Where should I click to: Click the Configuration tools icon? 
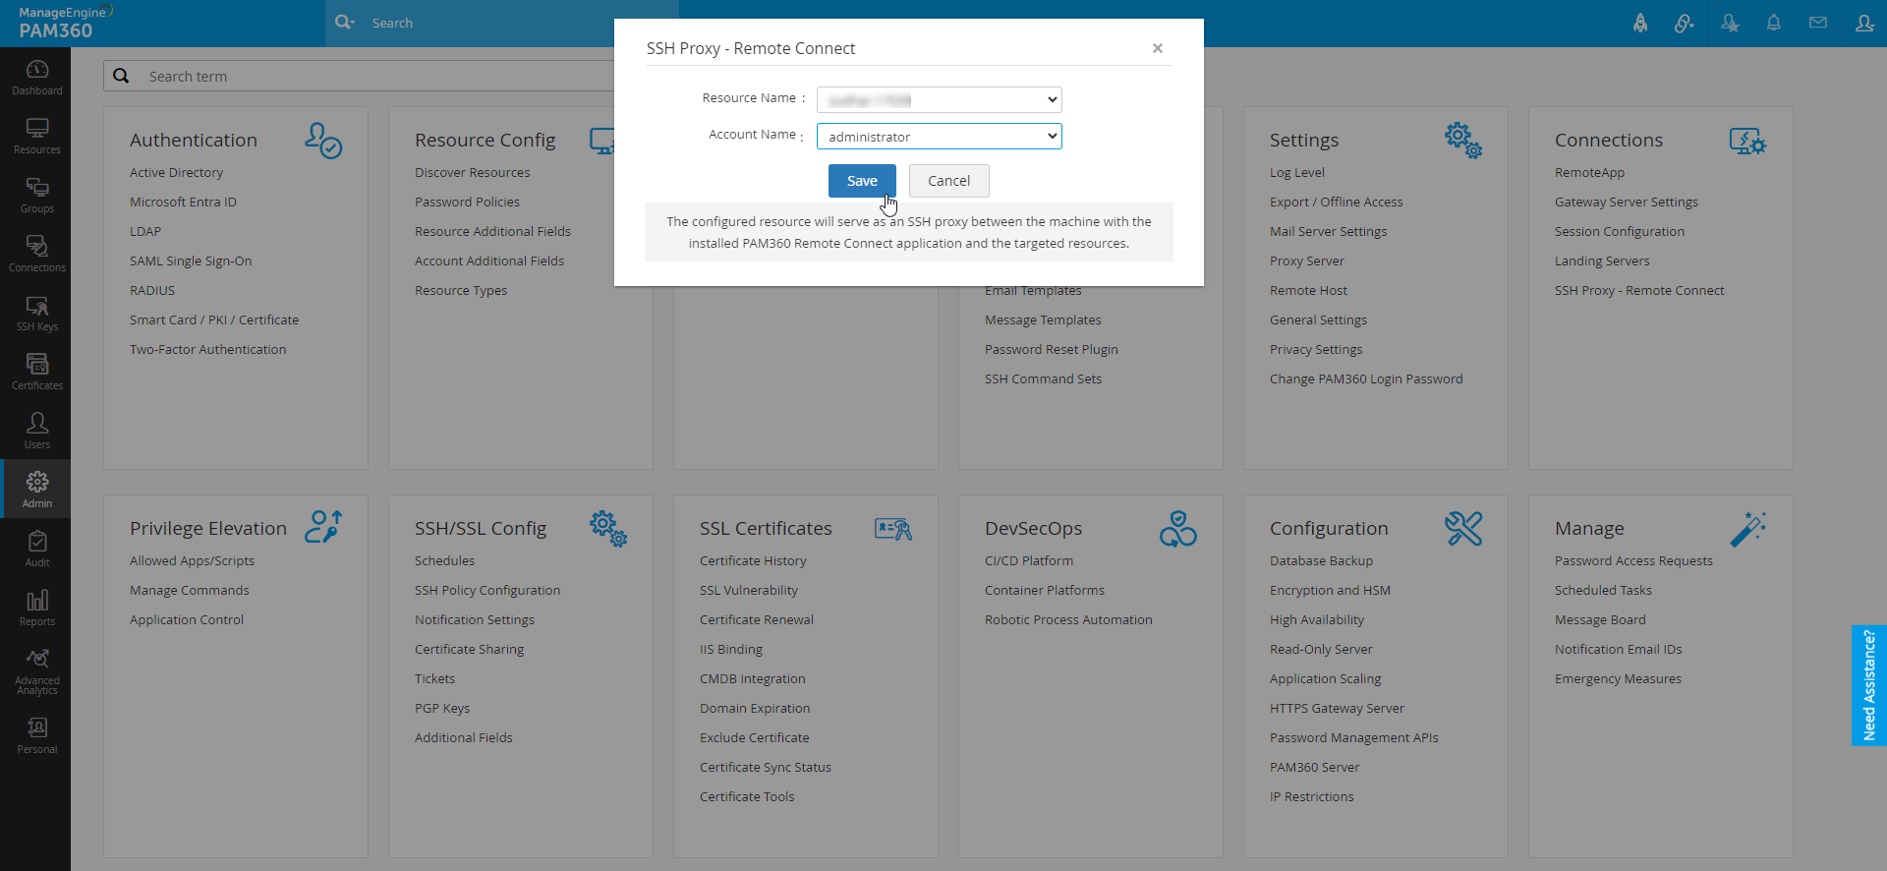(x=1463, y=528)
